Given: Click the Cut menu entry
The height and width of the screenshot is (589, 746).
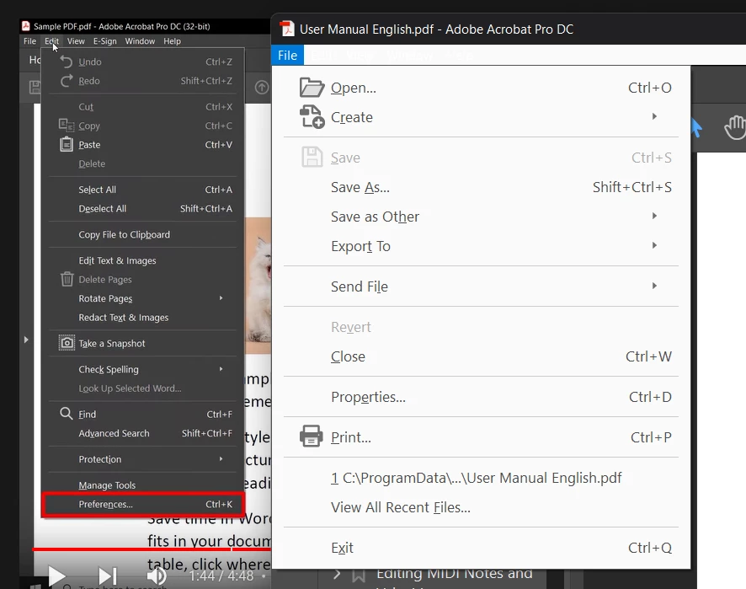Looking at the screenshot, I should [143, 107].
